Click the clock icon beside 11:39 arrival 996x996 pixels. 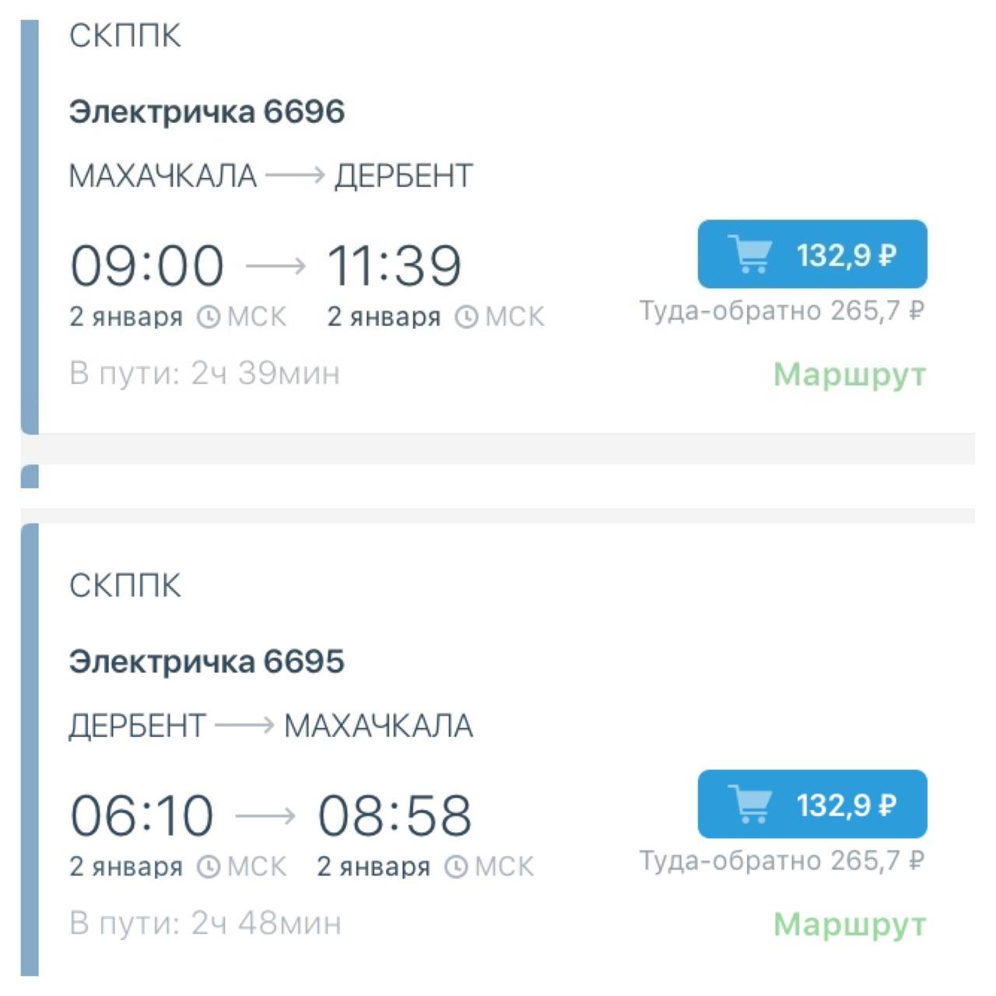tap(465, 317)
